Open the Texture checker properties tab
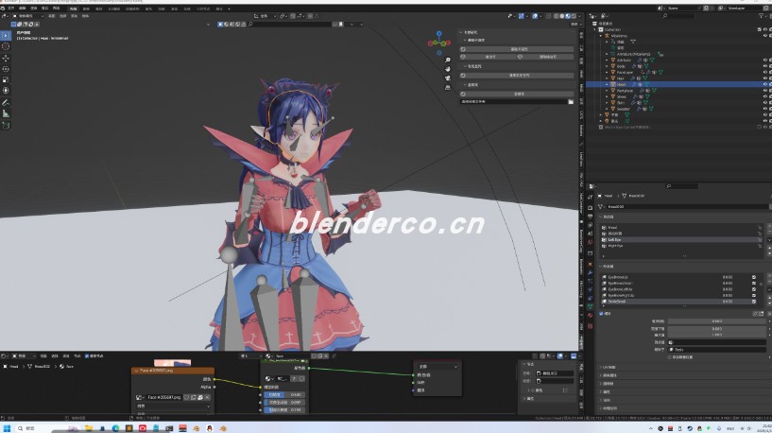Viewport: 772px width, 433px height. [x=590, y=326]
